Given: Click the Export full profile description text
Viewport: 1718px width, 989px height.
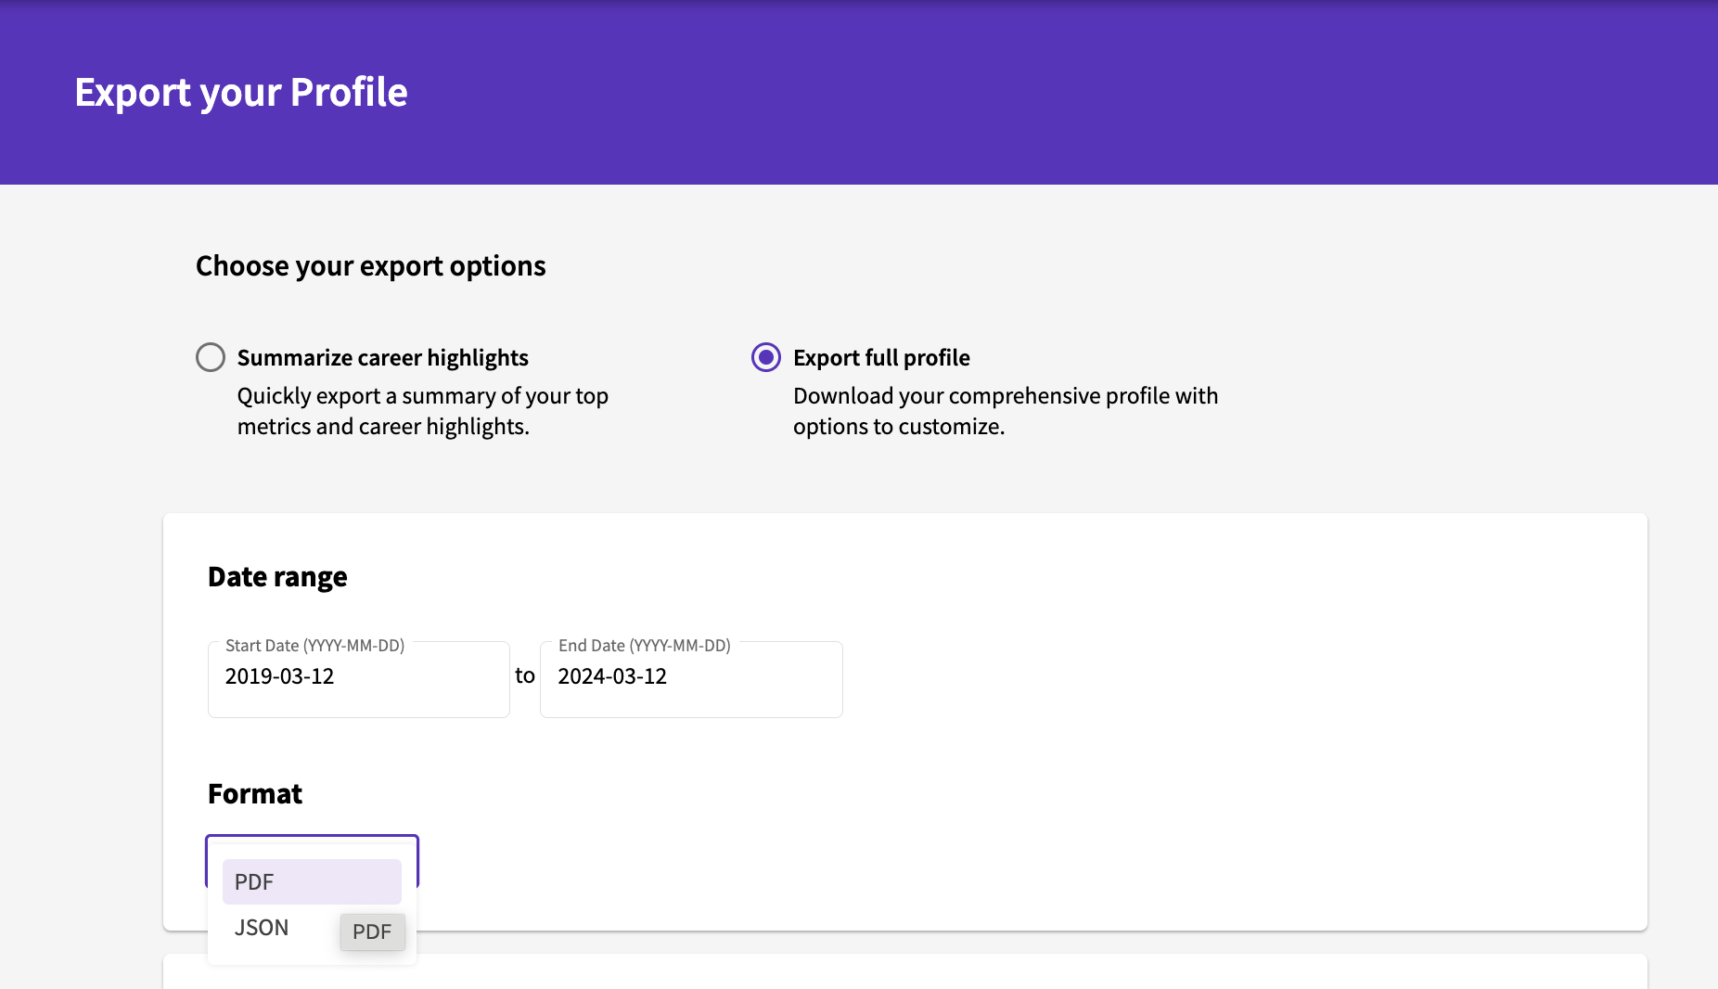Looking at the screenshot, I should point(1006,411).
